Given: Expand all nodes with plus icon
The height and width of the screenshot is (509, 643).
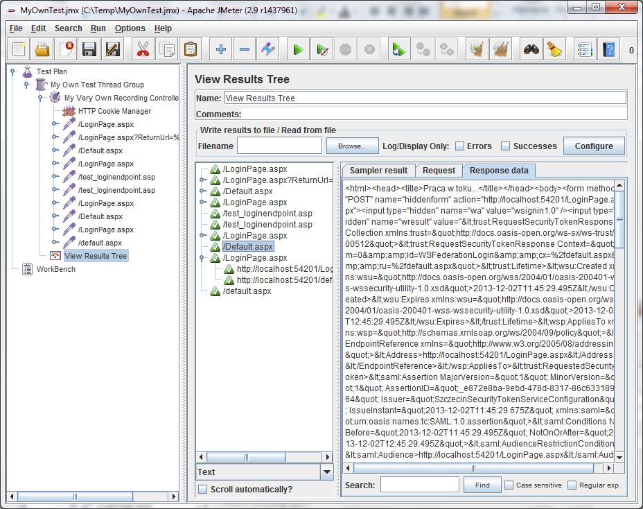Looking at the screenshot, I should pos(220,50).
